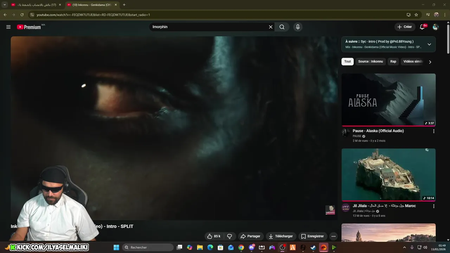The image size is (450, 253).
Task: Open File Explorer from taskbar
Action: pyautogui.click(x=200, y=247)
